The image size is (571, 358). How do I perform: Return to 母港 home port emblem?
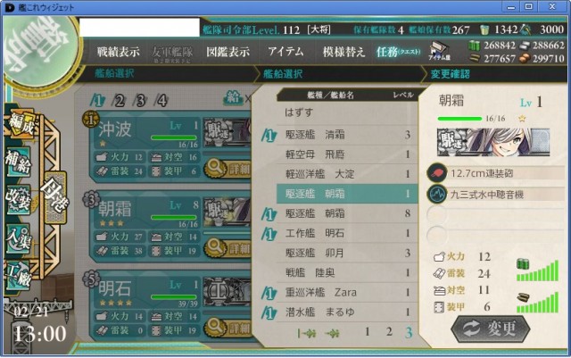tap(54, 197)
